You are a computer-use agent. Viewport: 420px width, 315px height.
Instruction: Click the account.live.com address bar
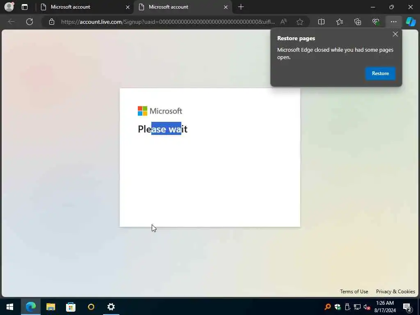[168, 22]
